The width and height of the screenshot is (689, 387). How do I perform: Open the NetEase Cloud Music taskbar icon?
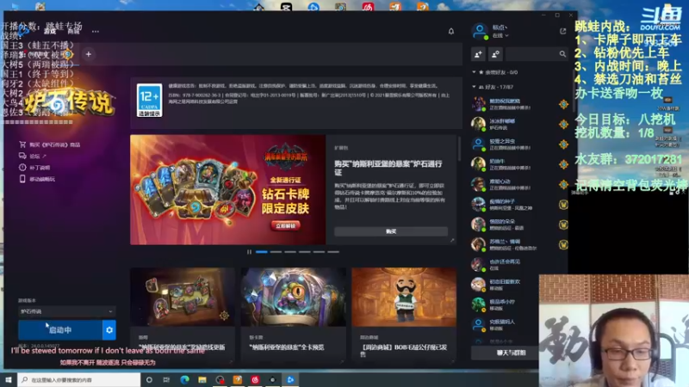[255, 379]
